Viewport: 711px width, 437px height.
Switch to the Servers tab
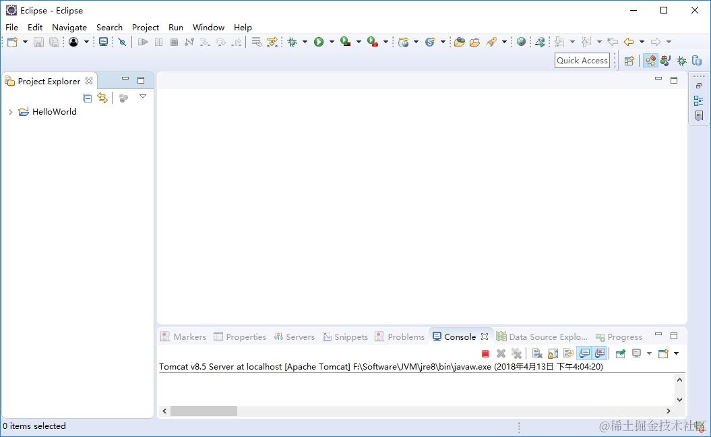click(295, 337)
